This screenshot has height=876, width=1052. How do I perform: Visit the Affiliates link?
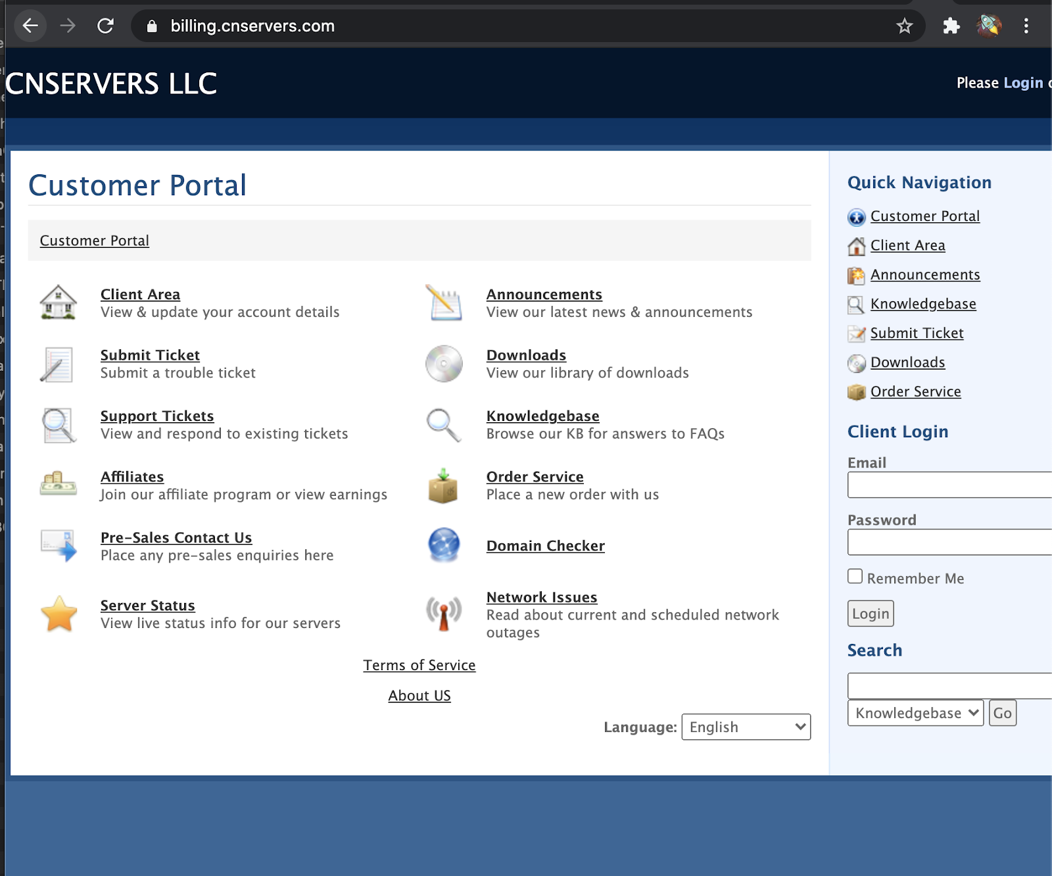[132, 477]
